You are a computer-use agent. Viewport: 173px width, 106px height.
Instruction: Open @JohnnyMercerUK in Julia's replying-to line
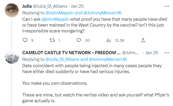[102, 13]
